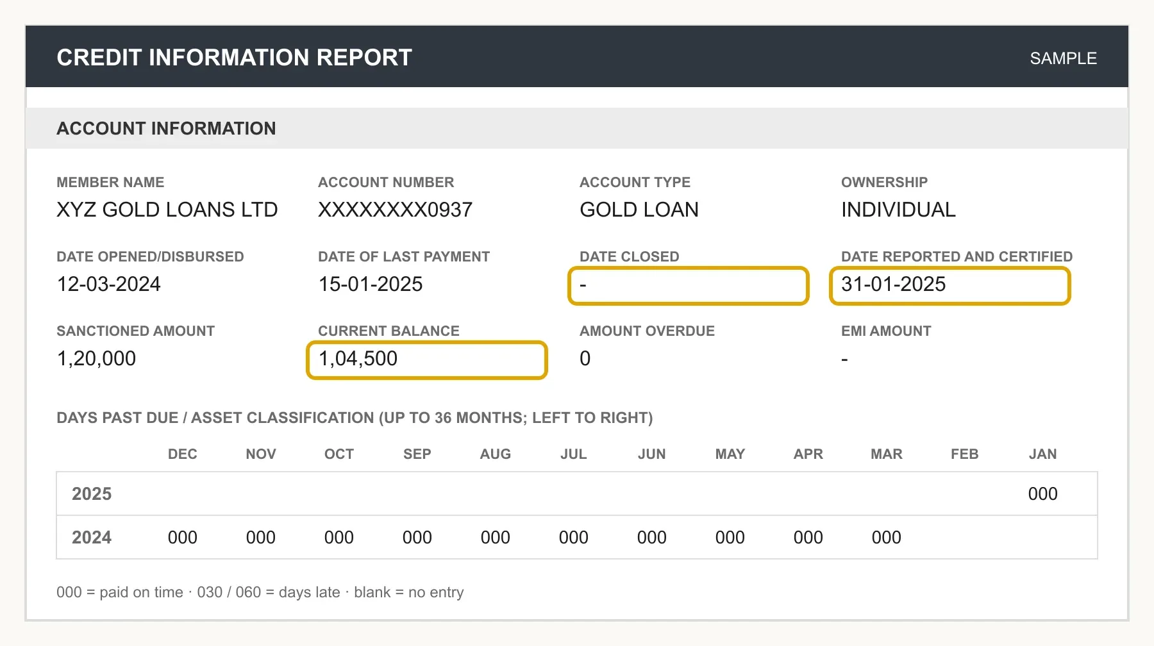Click the CREDIT INFORMATION REPORT title
Viewport: 1154px width, 646px height.
234,58
